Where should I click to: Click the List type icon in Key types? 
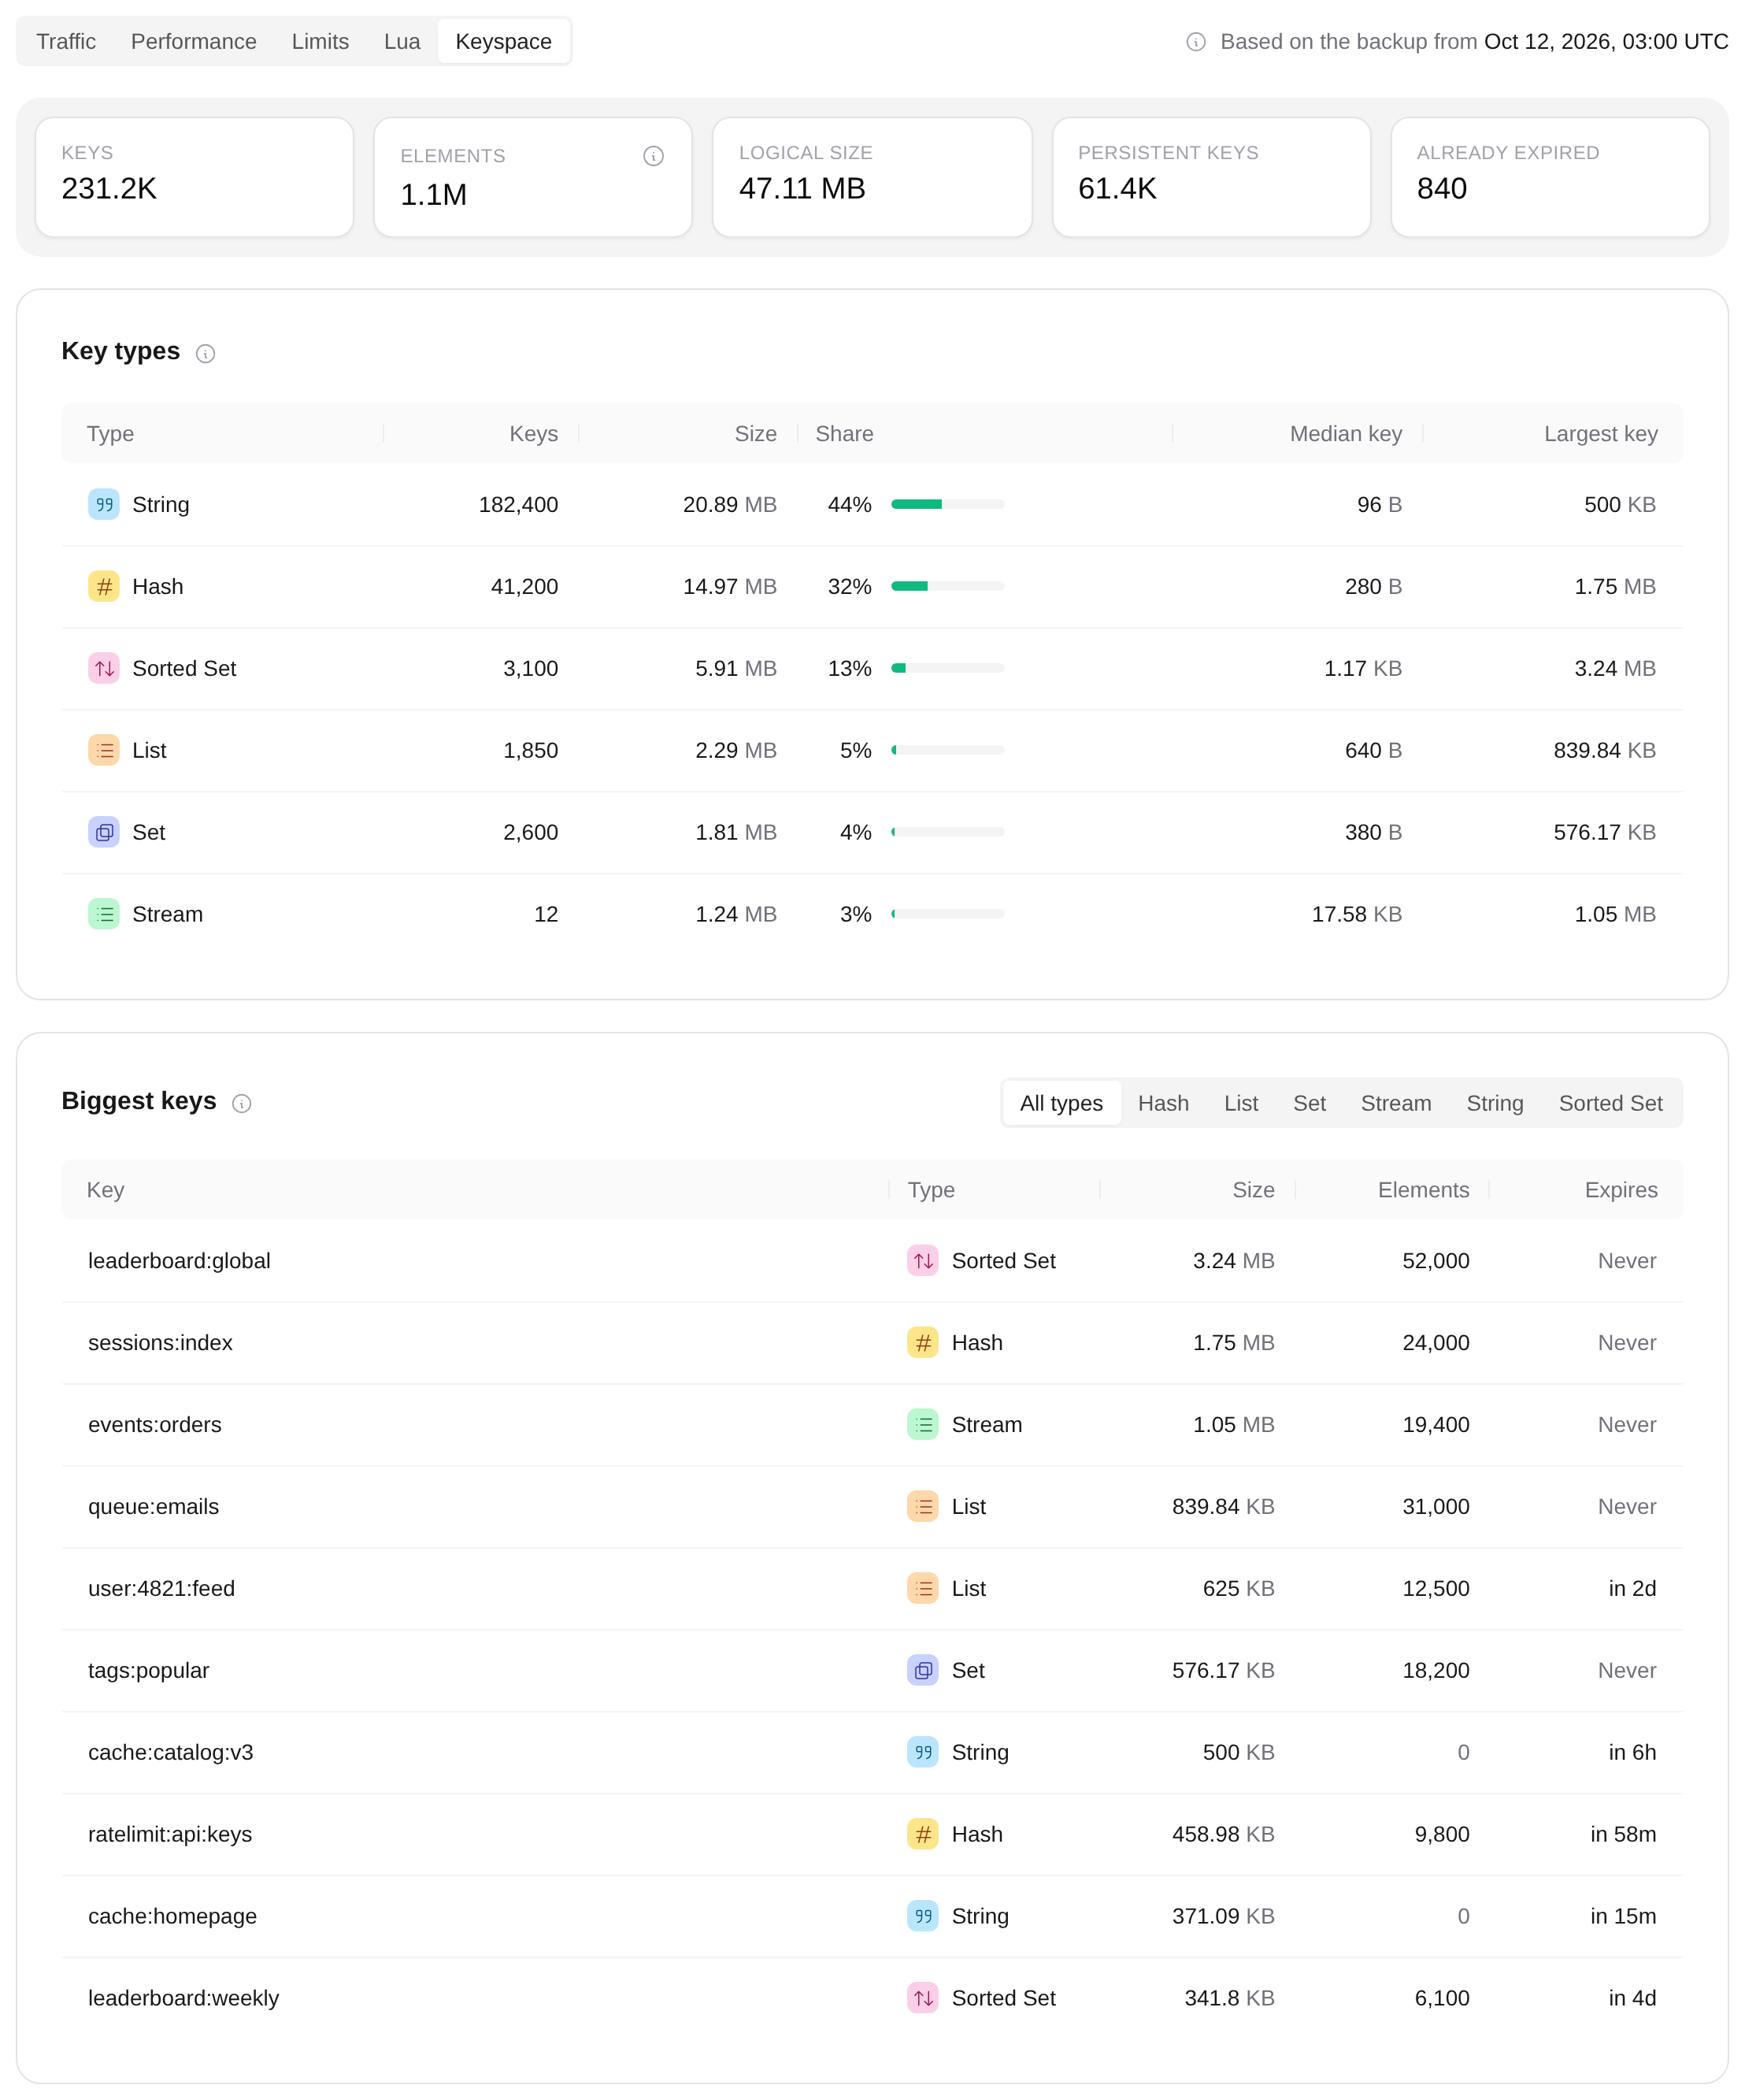(104, 751)
